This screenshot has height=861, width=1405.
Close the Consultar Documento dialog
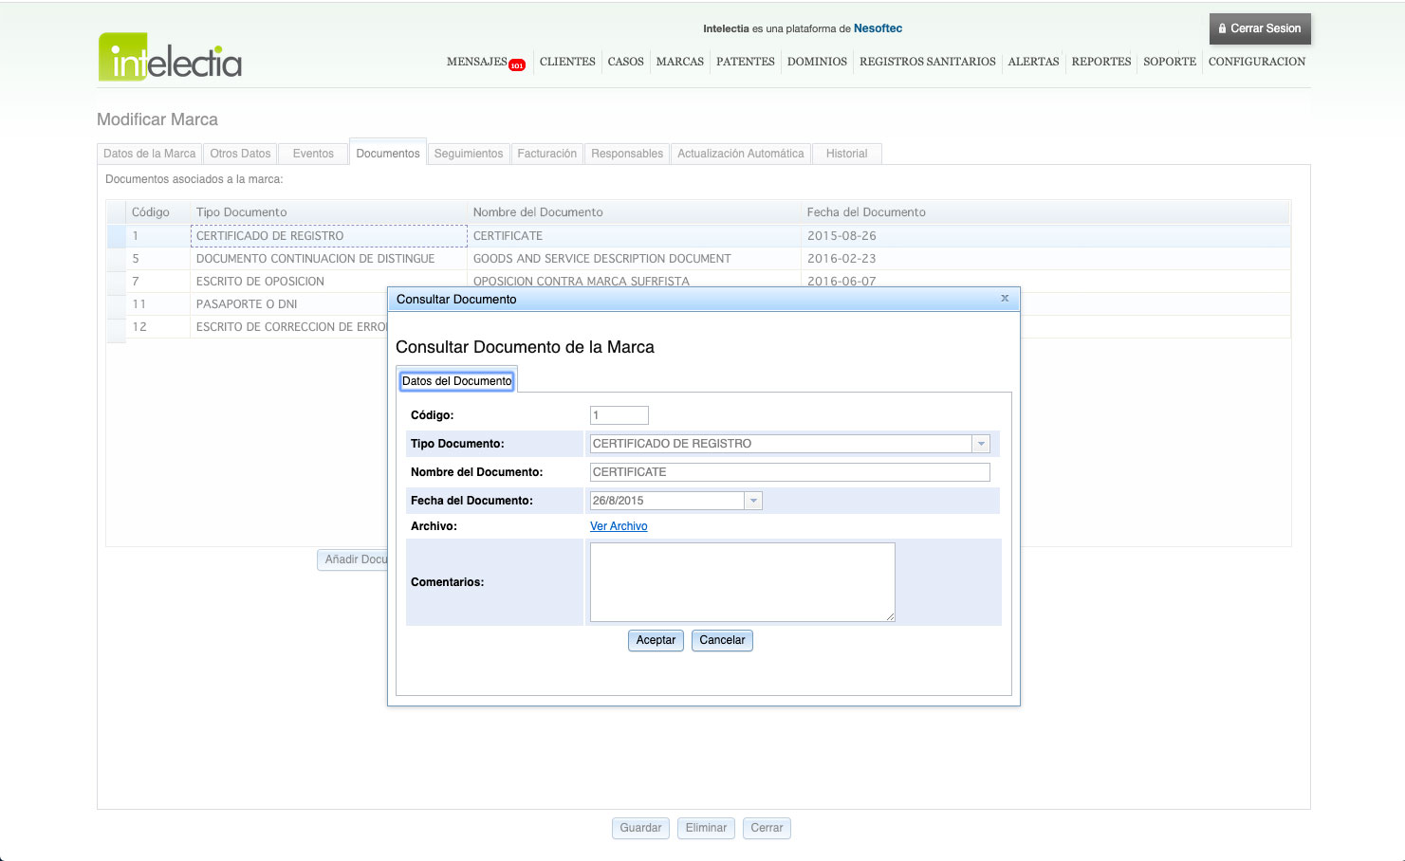tap(1005, 299)
